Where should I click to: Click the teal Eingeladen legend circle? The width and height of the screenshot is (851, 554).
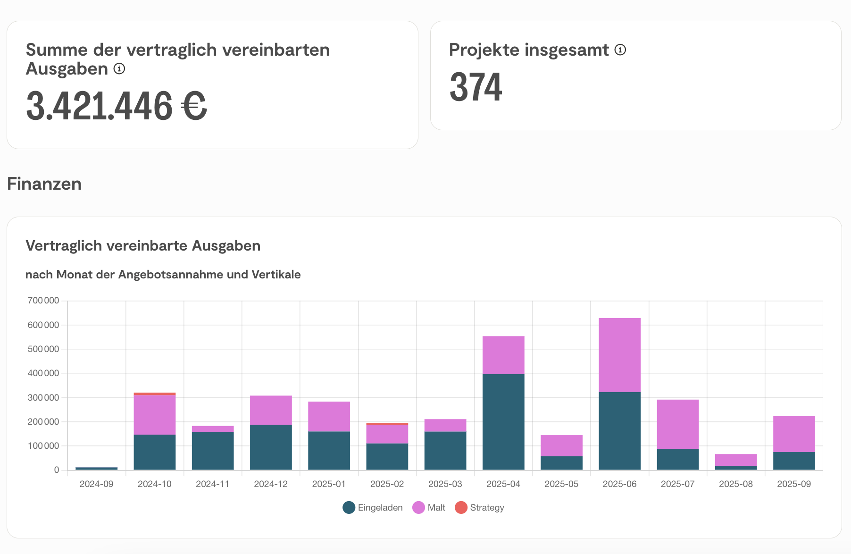(349, 508)
